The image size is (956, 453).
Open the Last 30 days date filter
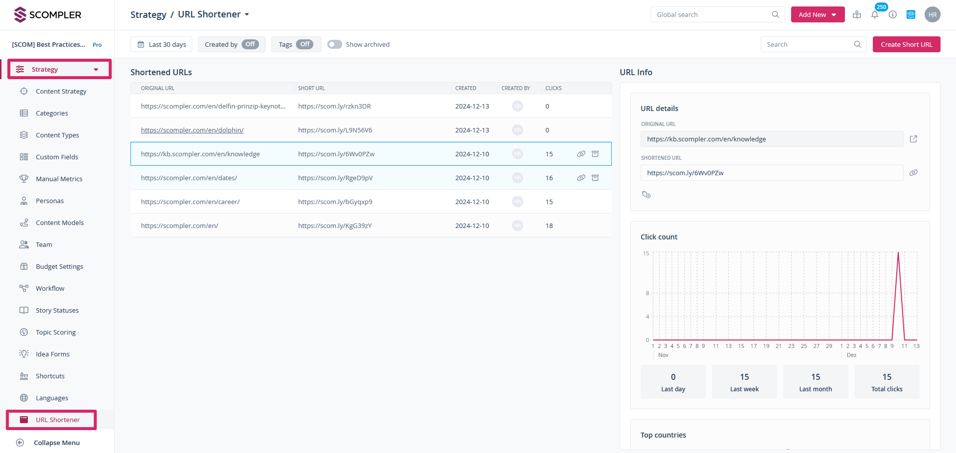pyautogui.click(x=162, y=44)
